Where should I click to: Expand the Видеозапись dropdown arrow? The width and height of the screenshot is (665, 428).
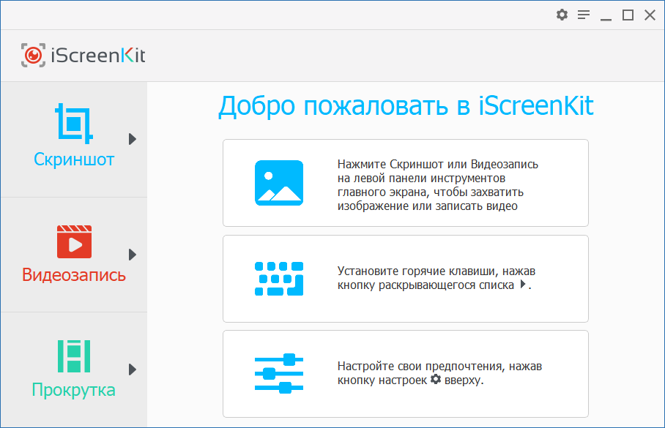(133, 255)
